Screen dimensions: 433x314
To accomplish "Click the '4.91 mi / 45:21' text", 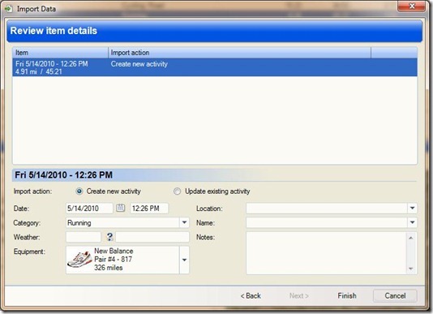I will click(x=39, y=71).
